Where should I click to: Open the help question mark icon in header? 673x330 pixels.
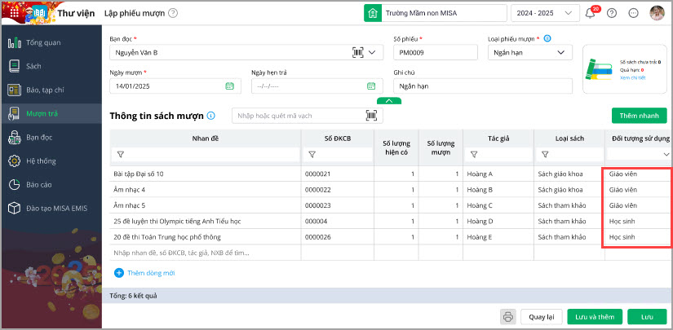pos(612,13)
